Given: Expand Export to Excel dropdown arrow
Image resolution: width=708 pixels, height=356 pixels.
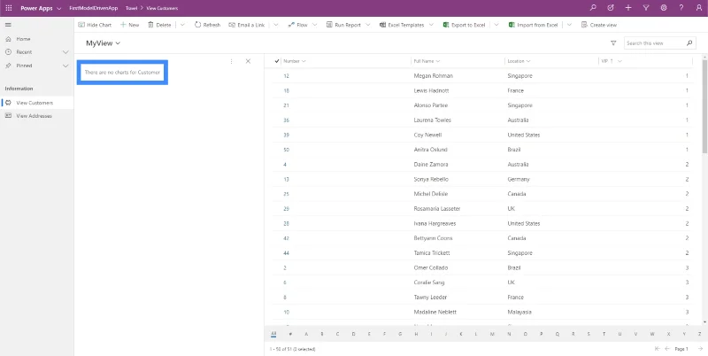Looking at the screenshot, I should (496, 25).
